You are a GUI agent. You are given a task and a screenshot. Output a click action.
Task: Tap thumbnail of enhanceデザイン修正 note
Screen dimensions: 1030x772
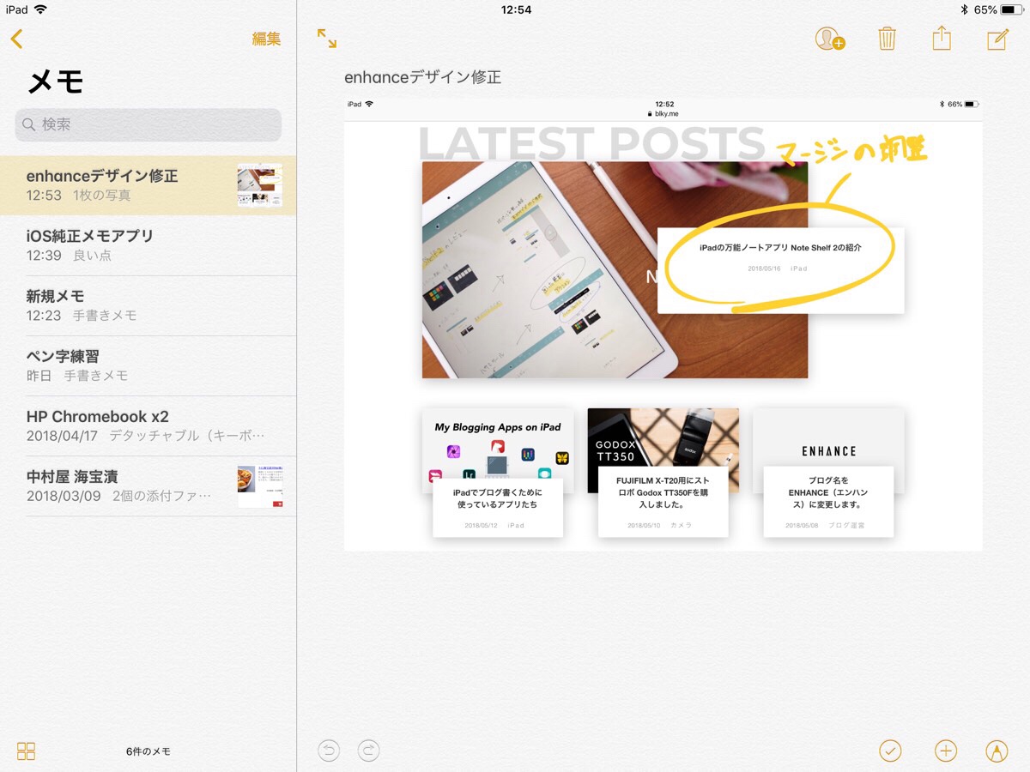click(260, 185)
